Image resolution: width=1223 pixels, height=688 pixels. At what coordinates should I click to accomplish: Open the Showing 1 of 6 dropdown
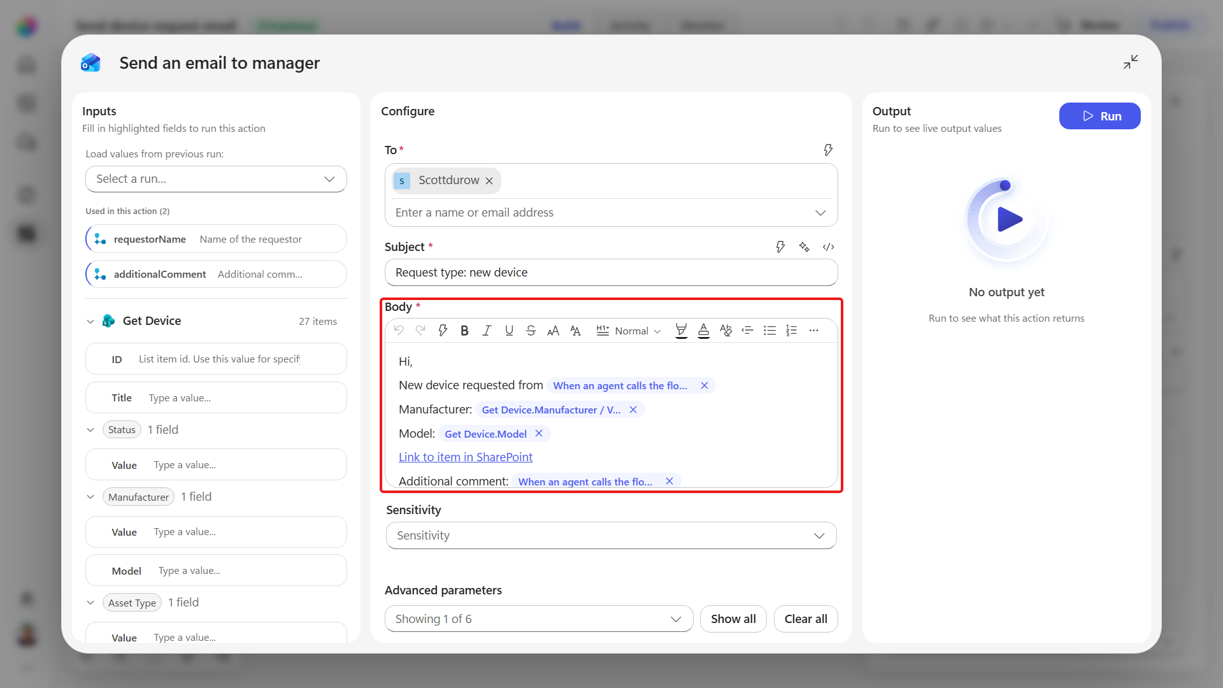[x=539, y=619]
